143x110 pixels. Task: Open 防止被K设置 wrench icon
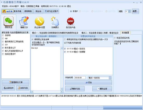click(40, 21)
